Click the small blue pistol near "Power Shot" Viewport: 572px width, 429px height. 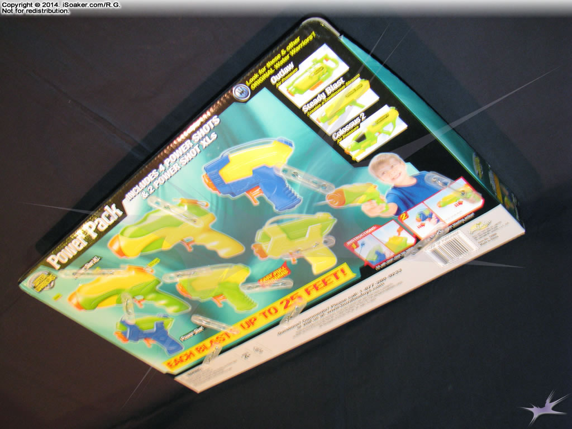149,334
